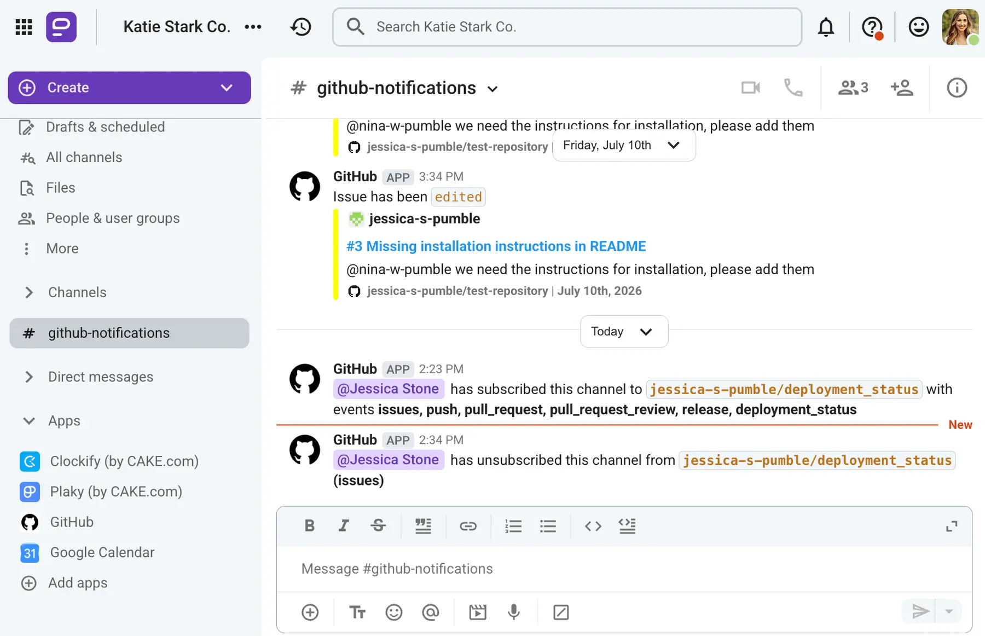The height and width of the screenshot is (636, 985).
Task: Open GitHub app in sidebar
Action: coord(72,522)
